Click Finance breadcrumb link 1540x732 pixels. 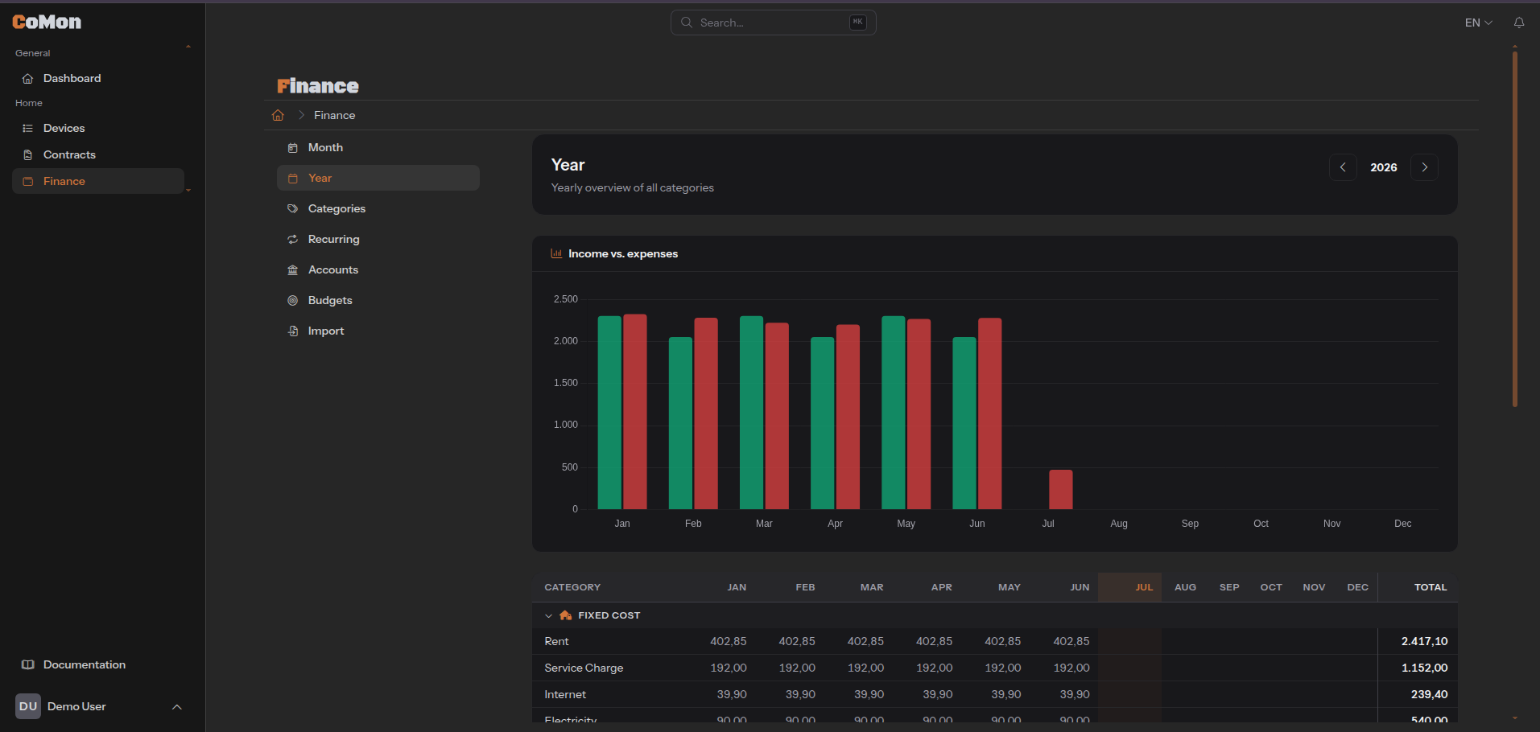(x=334, y=115)
